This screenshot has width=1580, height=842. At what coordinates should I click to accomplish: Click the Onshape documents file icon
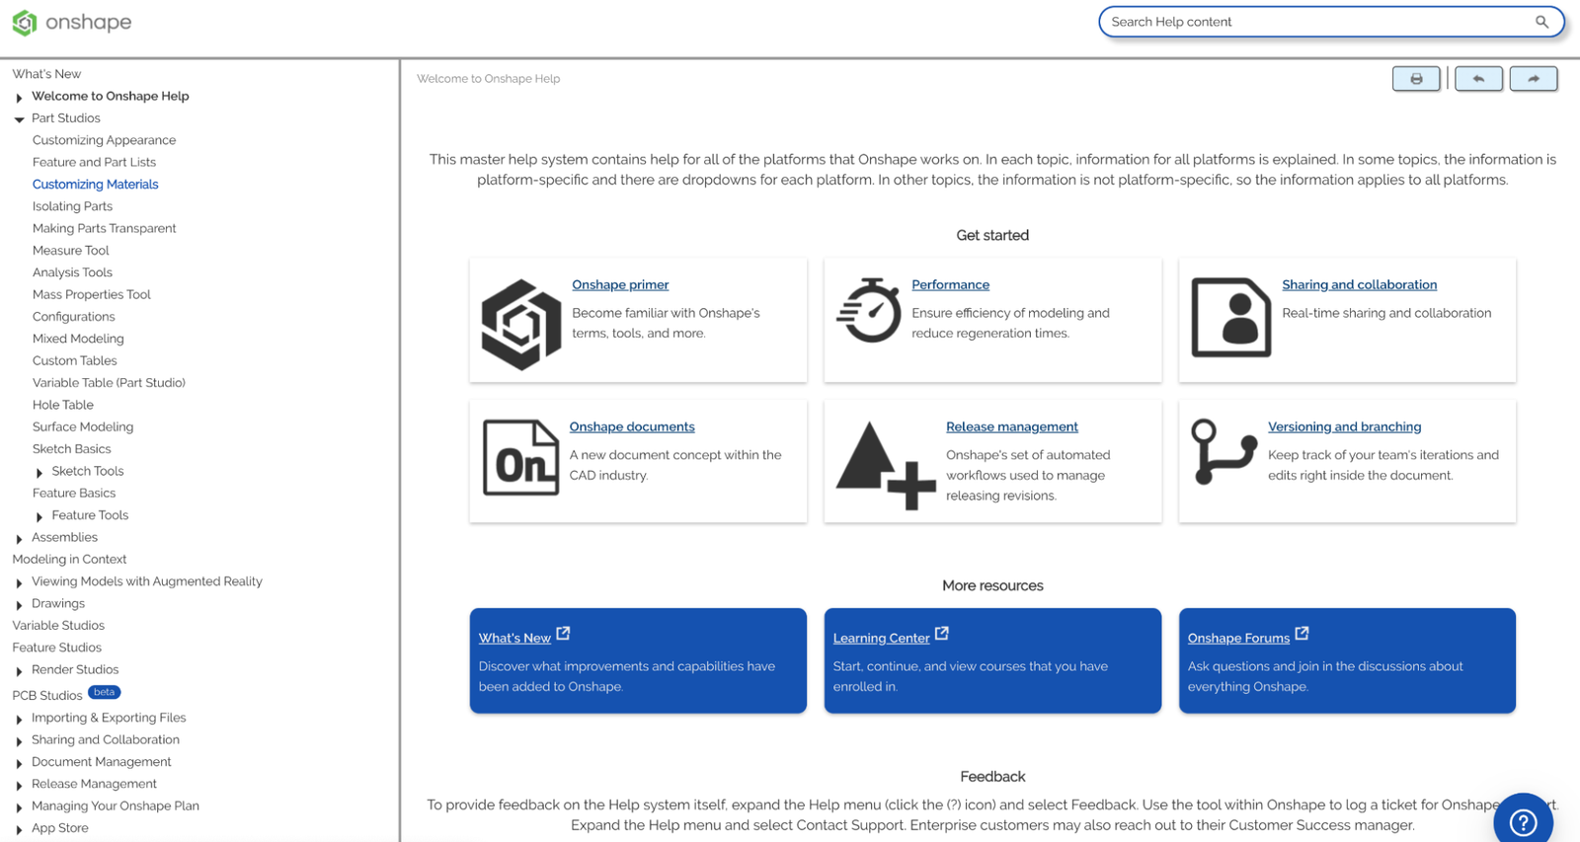coord(520,458)
